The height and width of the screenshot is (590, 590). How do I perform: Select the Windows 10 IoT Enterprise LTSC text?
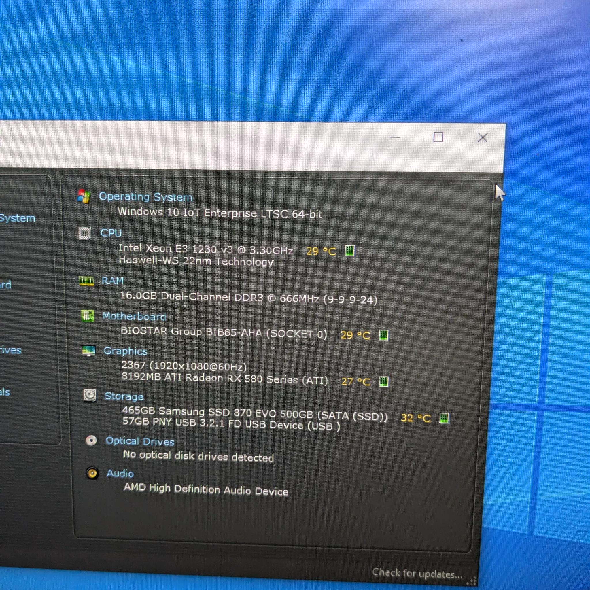point(220,213)
